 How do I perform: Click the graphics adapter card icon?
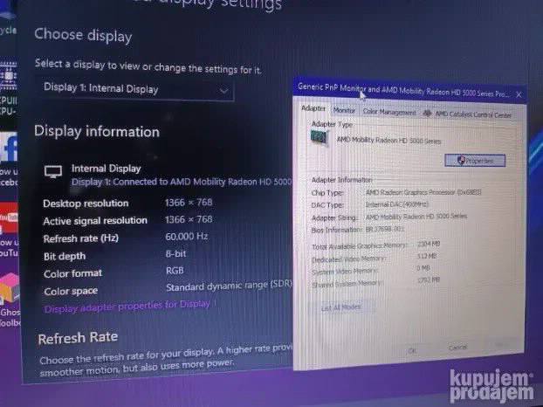[319, 138]
